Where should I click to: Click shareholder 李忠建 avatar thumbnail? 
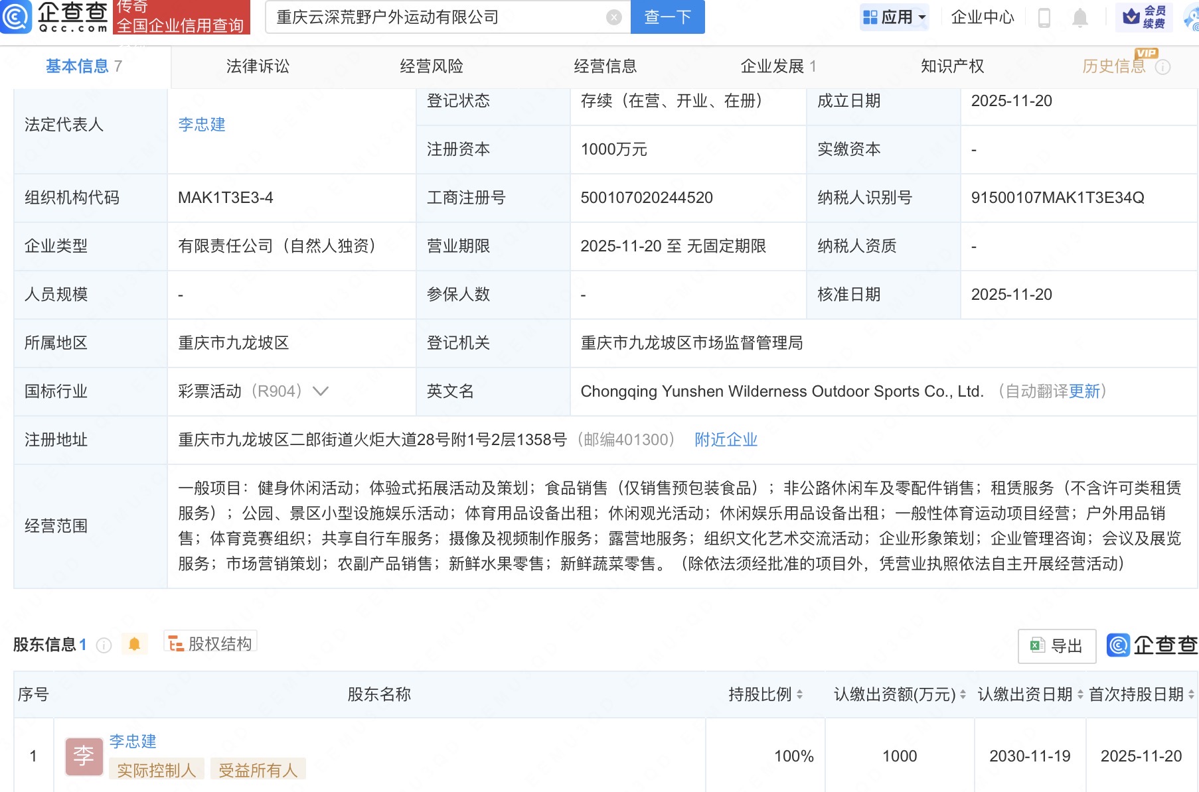click(84, 756)
